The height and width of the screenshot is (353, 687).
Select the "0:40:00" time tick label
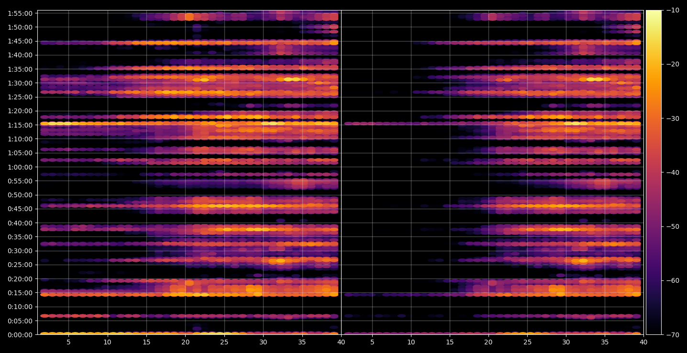tap(21, 223)
